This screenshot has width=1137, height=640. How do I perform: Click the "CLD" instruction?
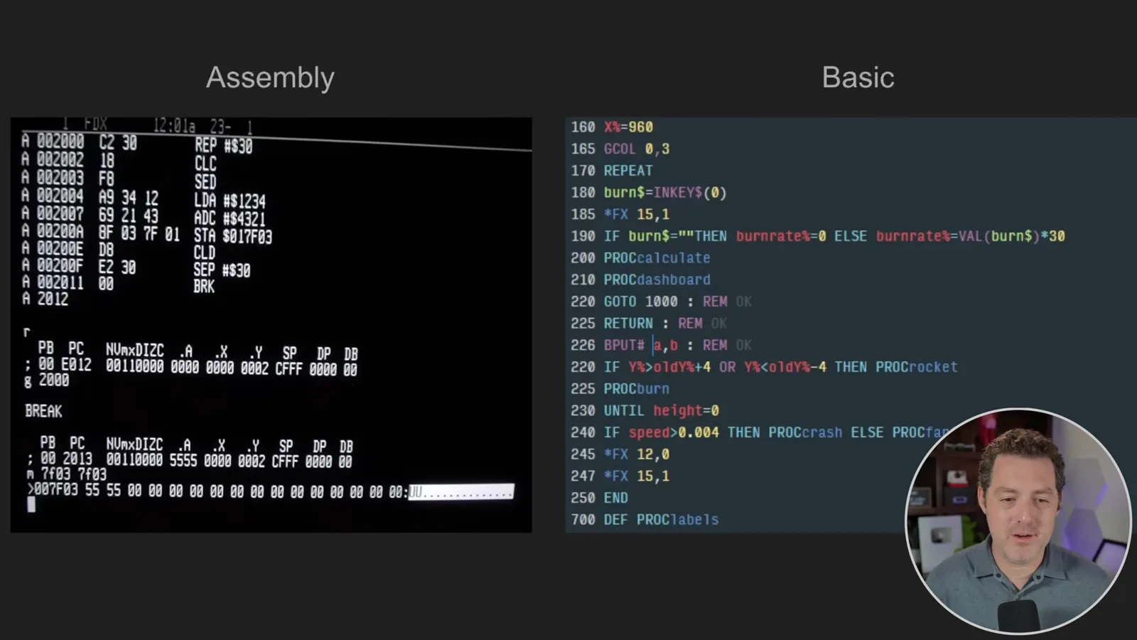(x=205, y=252)
